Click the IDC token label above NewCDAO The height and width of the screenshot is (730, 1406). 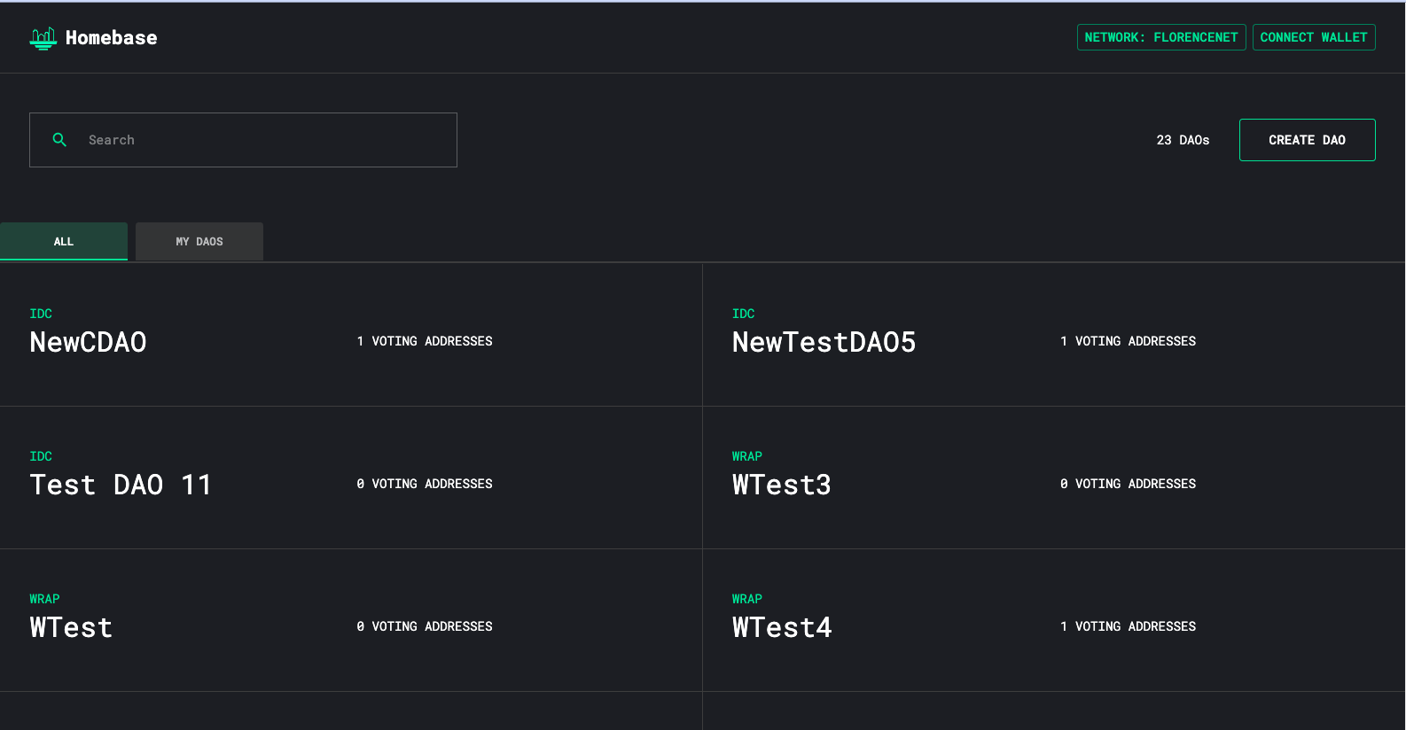point(41,314)
